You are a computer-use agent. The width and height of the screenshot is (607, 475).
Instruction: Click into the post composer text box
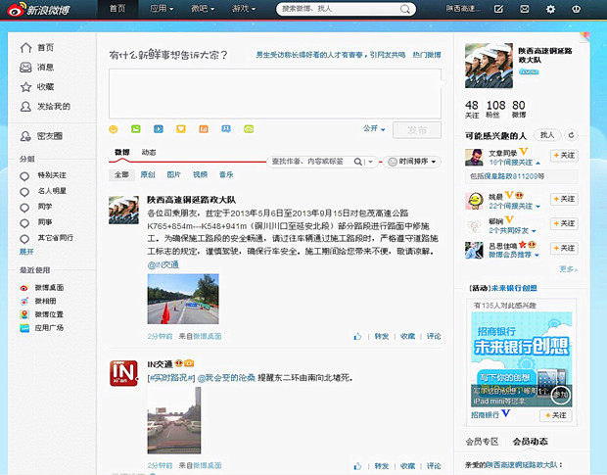(x=274, y=93)
